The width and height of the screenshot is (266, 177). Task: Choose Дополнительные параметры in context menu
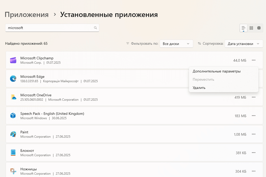224,71
